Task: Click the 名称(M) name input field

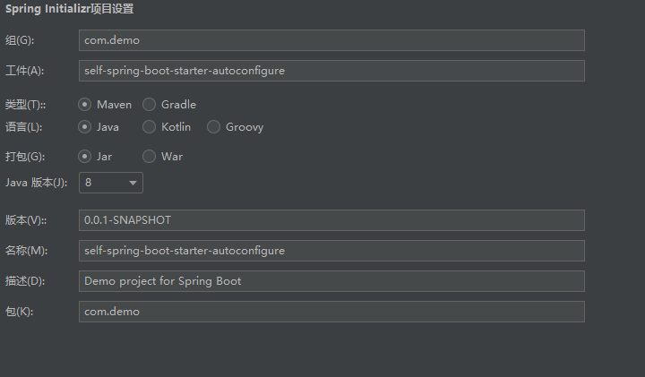Action: [x=331, y=251]
